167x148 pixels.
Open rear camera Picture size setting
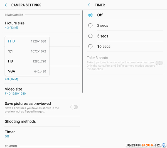tap(42, 25)
